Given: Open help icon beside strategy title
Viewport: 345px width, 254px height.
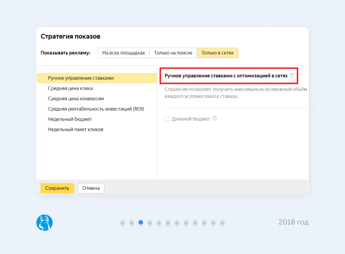Looking at the screenshot, I should tap(292, 75).
